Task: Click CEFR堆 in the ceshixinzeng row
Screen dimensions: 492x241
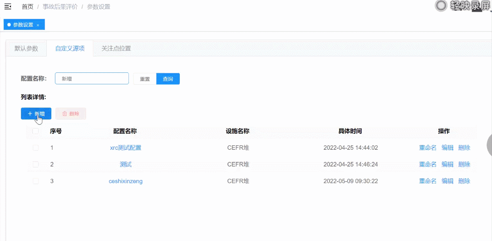Action: click(x=238, y=181)
